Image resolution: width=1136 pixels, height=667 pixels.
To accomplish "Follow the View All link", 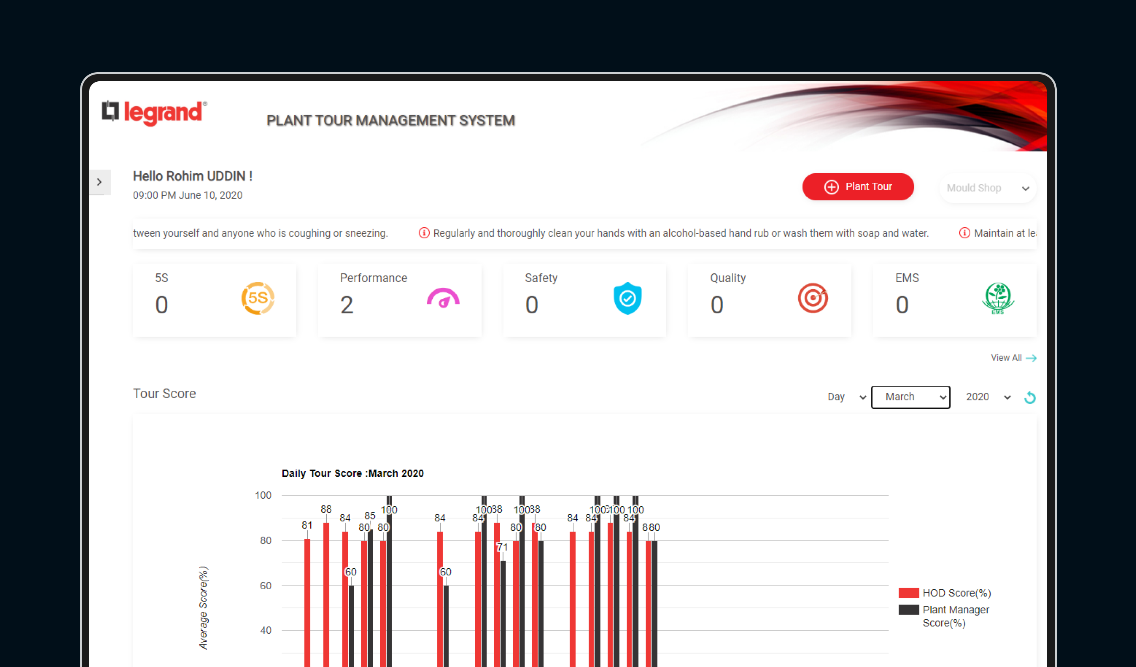I will pos(1013,358).
